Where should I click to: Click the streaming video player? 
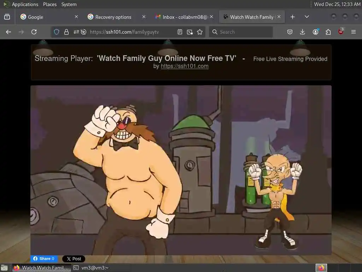tap(181, 170)
